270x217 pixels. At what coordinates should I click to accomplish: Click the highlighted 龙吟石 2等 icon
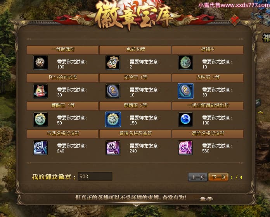click(185, 91)
